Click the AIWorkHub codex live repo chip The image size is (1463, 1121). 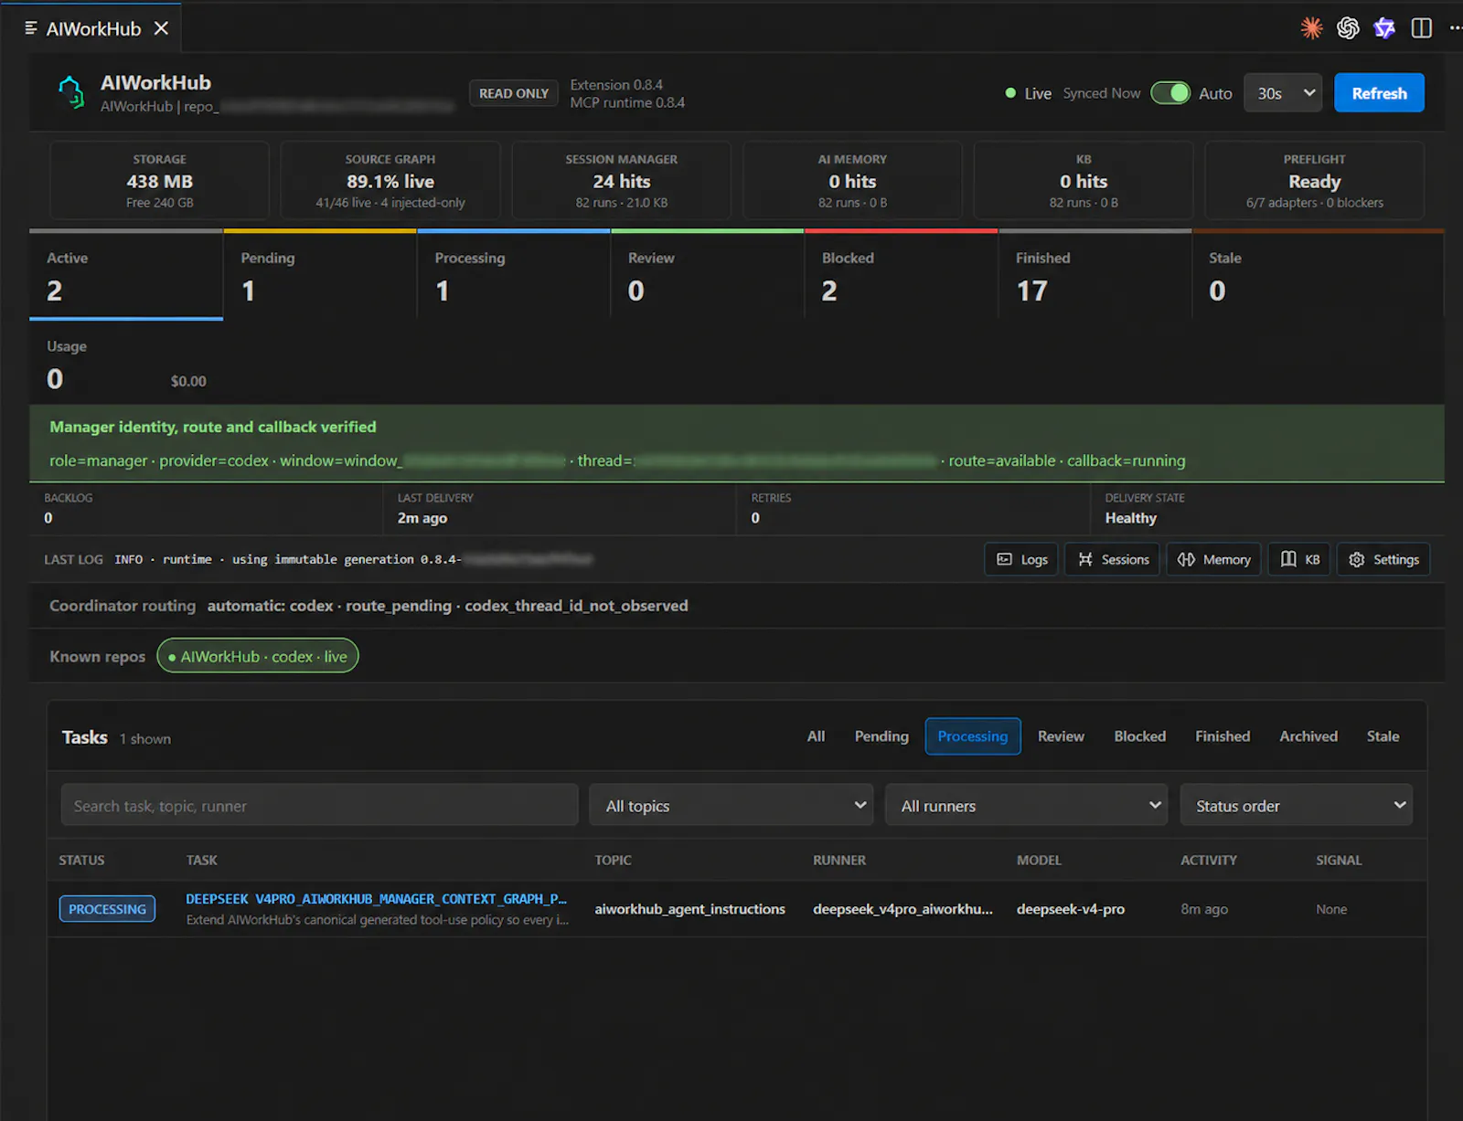coord(258,656)
